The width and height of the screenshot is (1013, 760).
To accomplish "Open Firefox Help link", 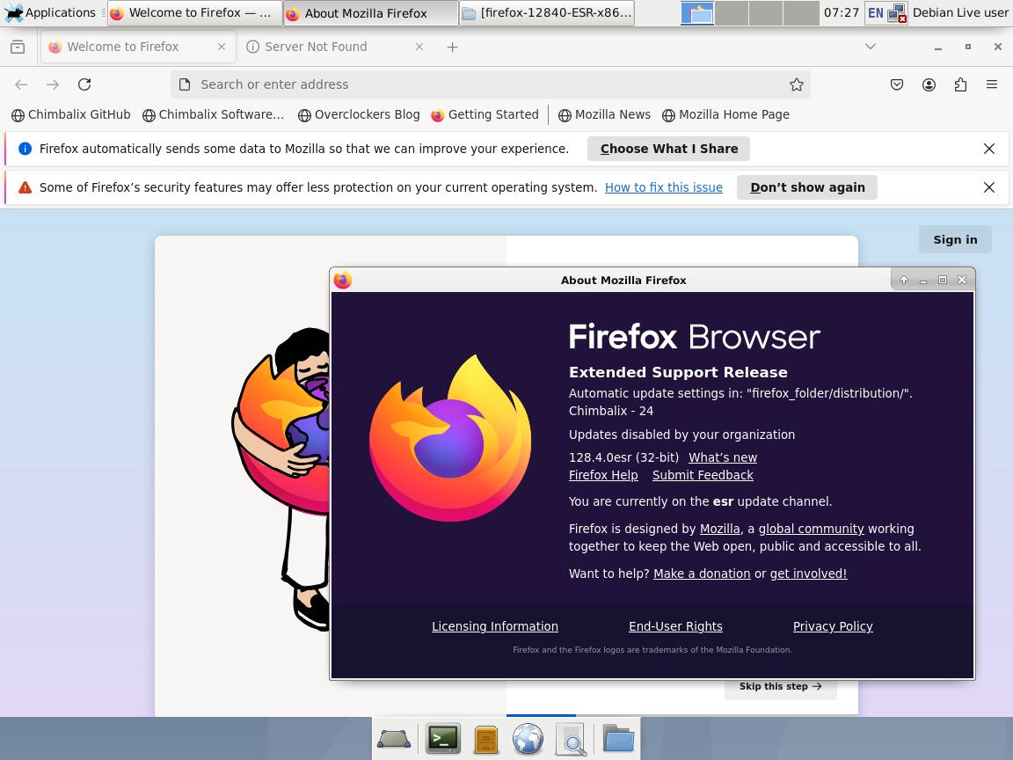I will tap(603, 475).
